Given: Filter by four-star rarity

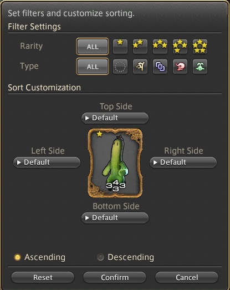Looking at the screenshot, I should click(x=180, y=46).
